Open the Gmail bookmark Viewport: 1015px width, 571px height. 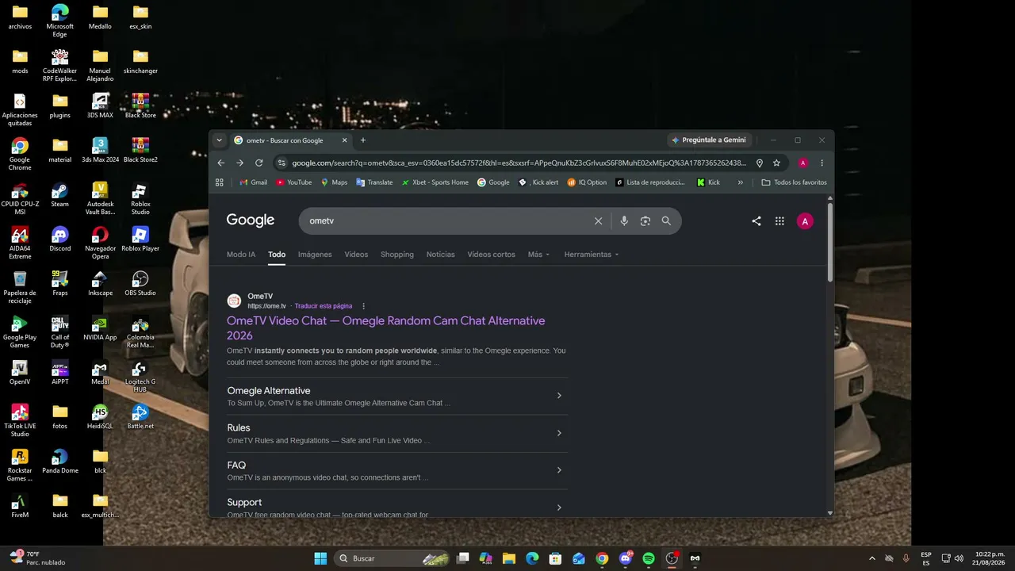point(253,182)
